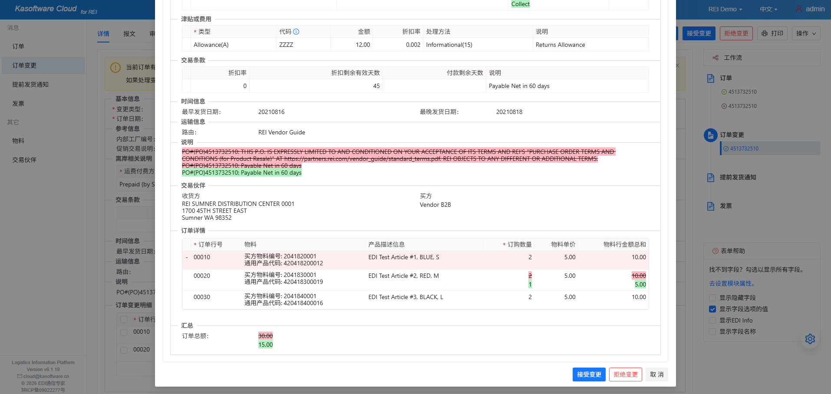The height and width of the screenshot is (394, 831).
Task: Click the info icon beside 代码 column header
Action: click(296, 32)
